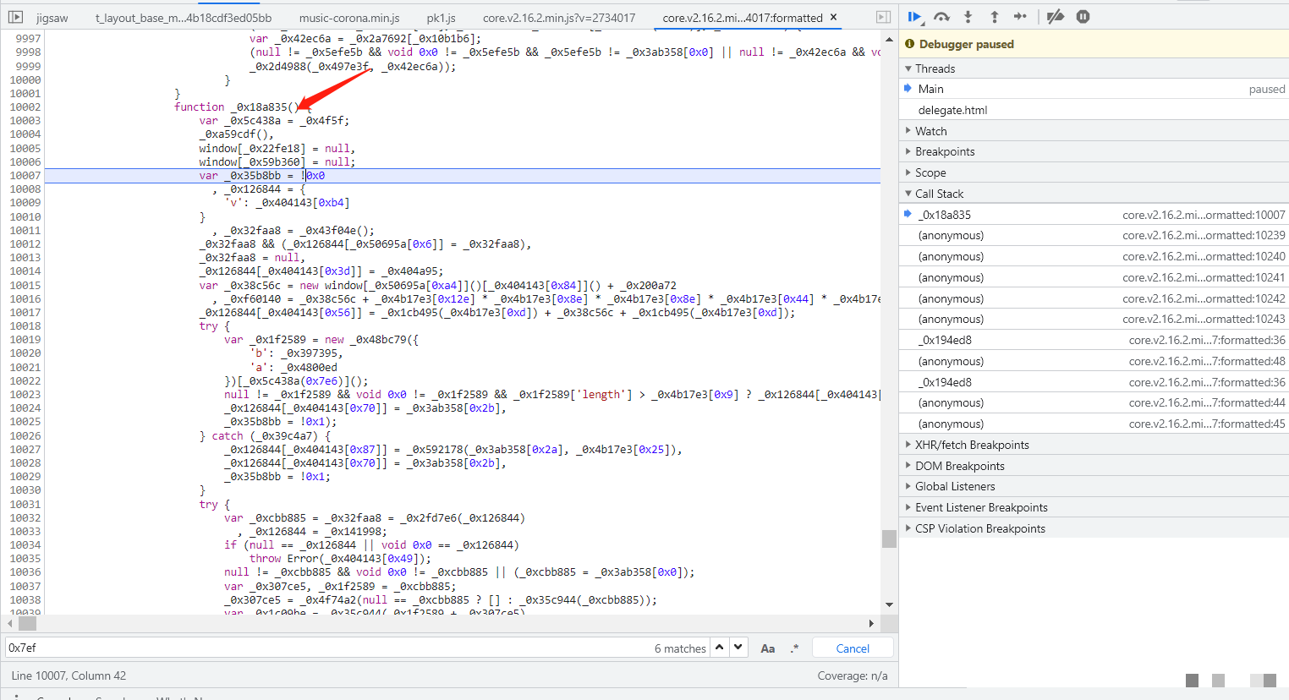The width and height of the screenshot is (1289, 700).
Task: Step out of current function
Action: point(994,17)
